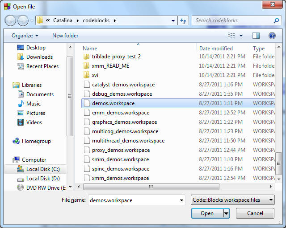Click the Cancel button
The image size is (286, 228).
pyautogui.click(x=255, y=213)
